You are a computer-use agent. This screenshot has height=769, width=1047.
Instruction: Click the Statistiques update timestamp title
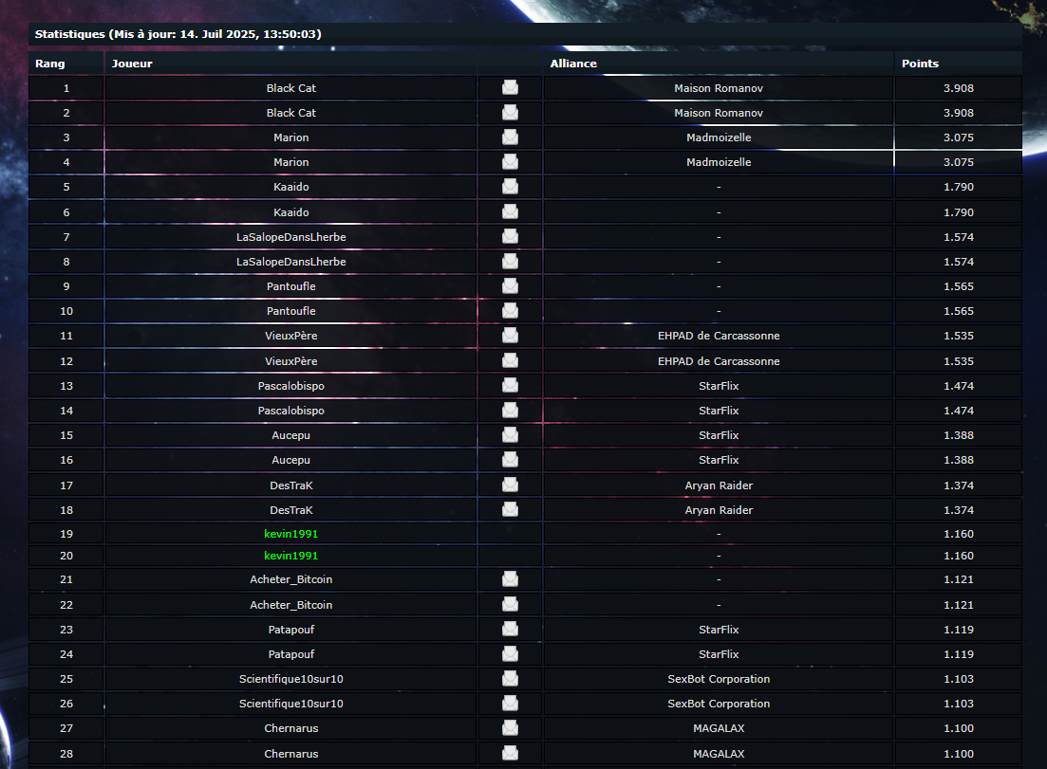pyautogui.click(x=178, y=34)
